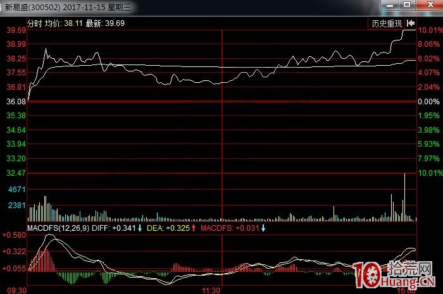Click the 8.06% percentage axis label
Image resolution: width=443 pixels, height=294 pixels.
pos(428,44)
